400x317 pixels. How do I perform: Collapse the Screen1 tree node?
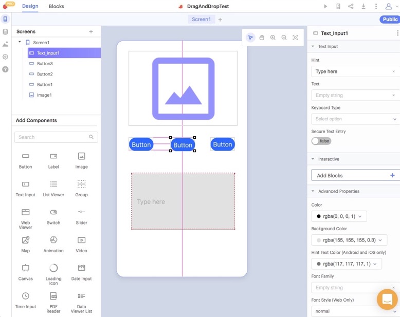pyautogui.click(x=20, y=42)
